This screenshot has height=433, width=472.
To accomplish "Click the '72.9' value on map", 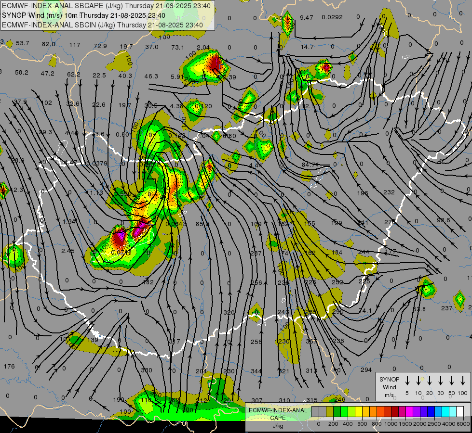I will tap(100, 46).
